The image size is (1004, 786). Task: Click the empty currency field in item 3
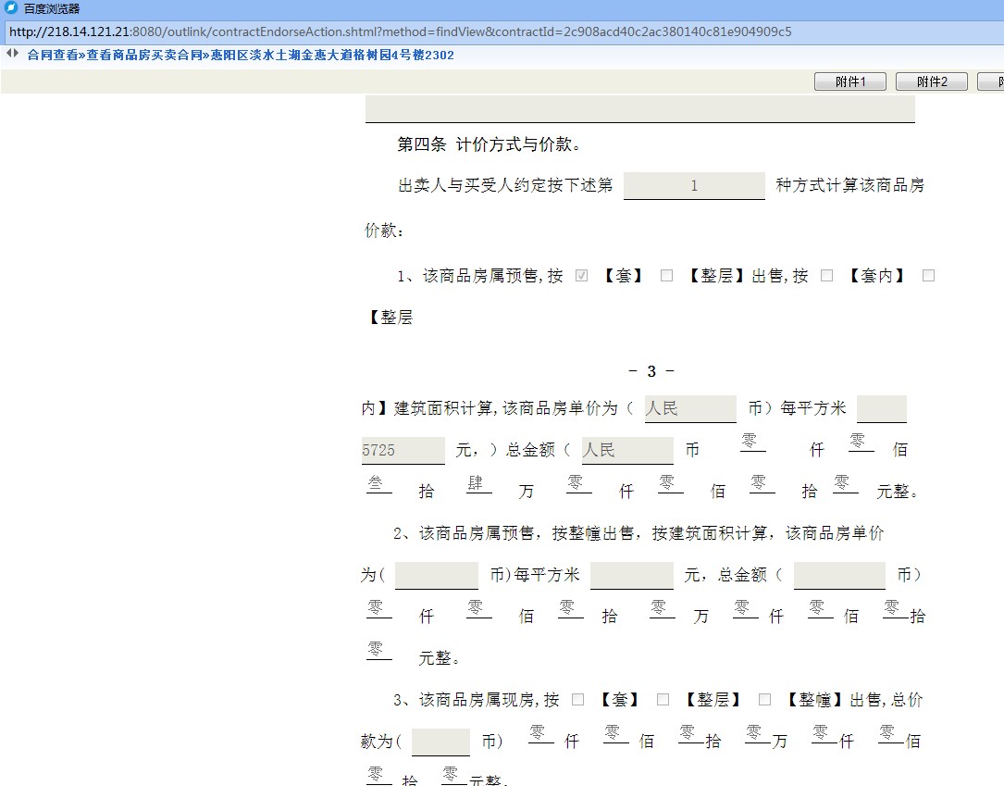440,742
